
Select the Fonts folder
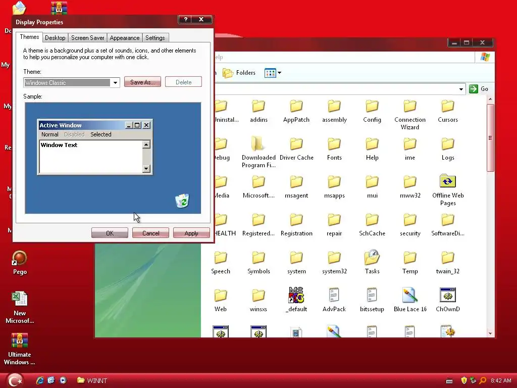pyautogui.click(x=334, y=149)
